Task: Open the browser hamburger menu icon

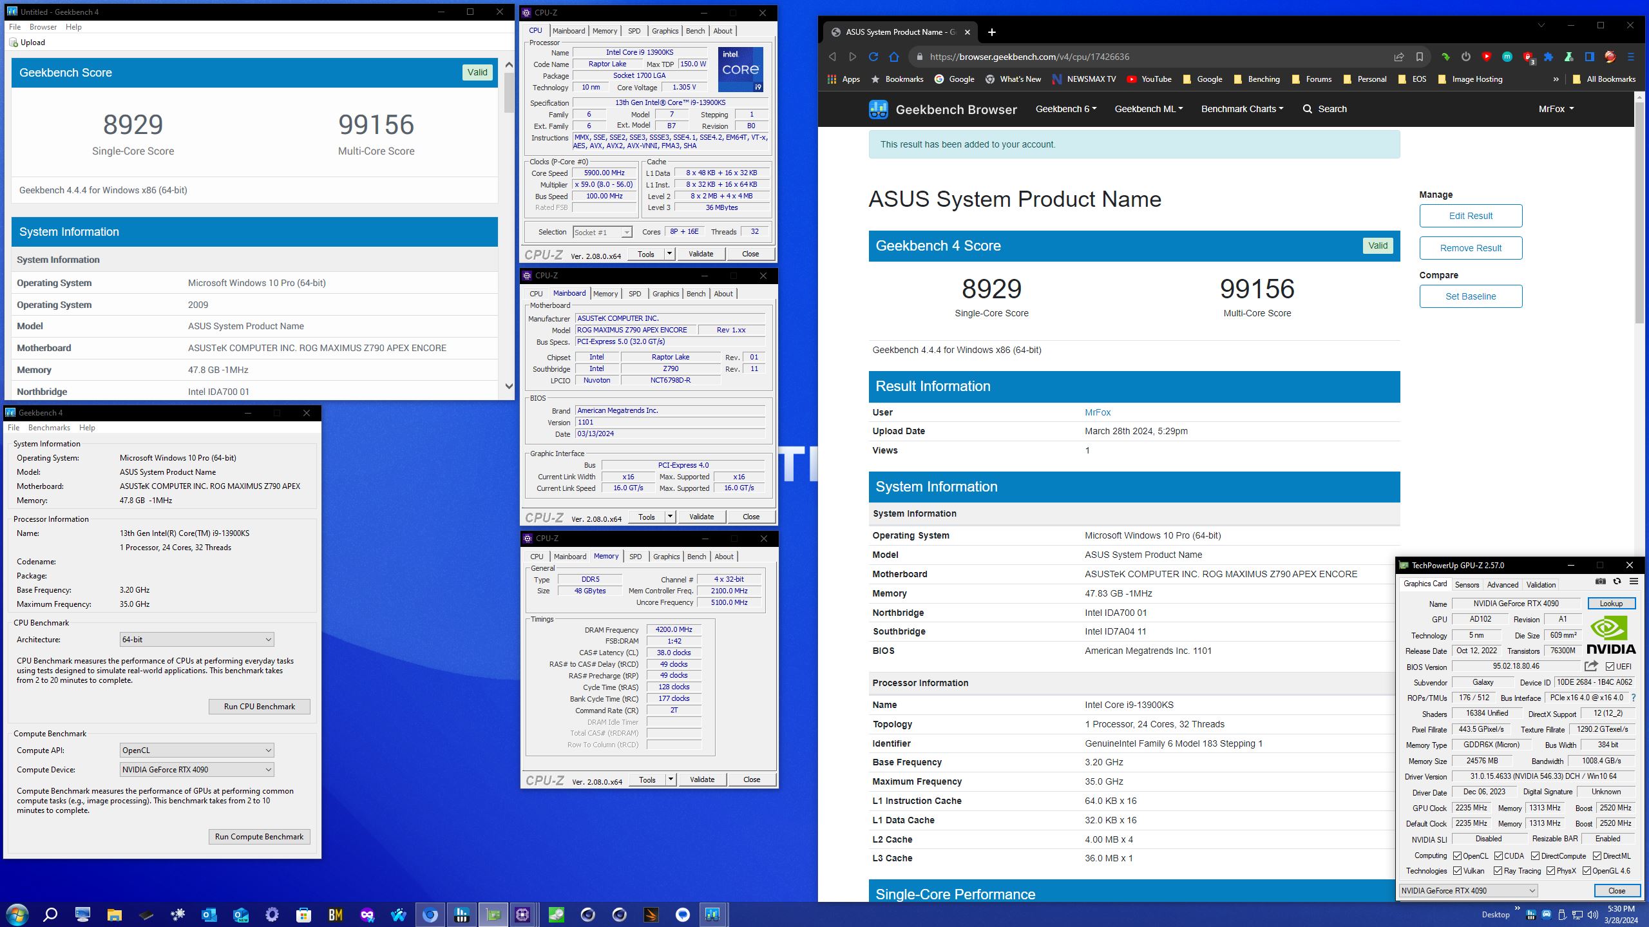Action: click(1631, 57)
